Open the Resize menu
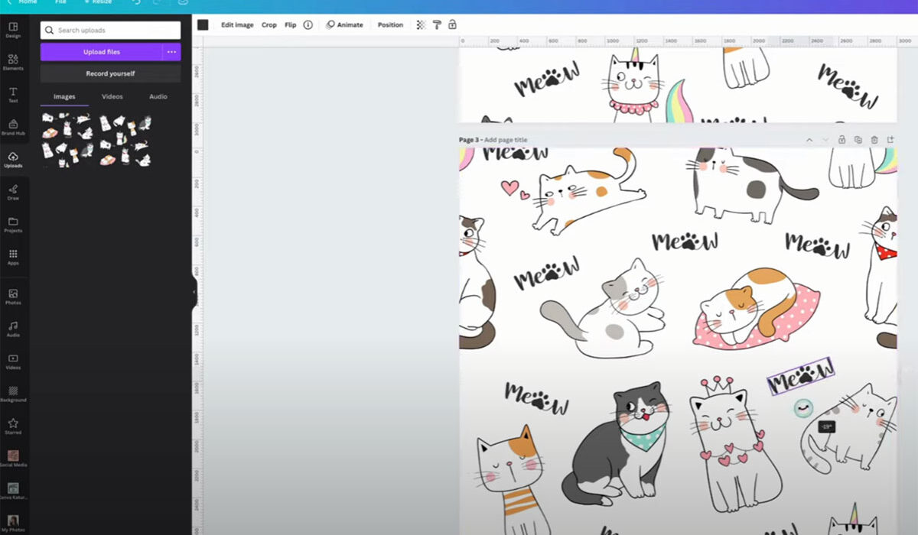918x535 pixels. tap(99, 2)
